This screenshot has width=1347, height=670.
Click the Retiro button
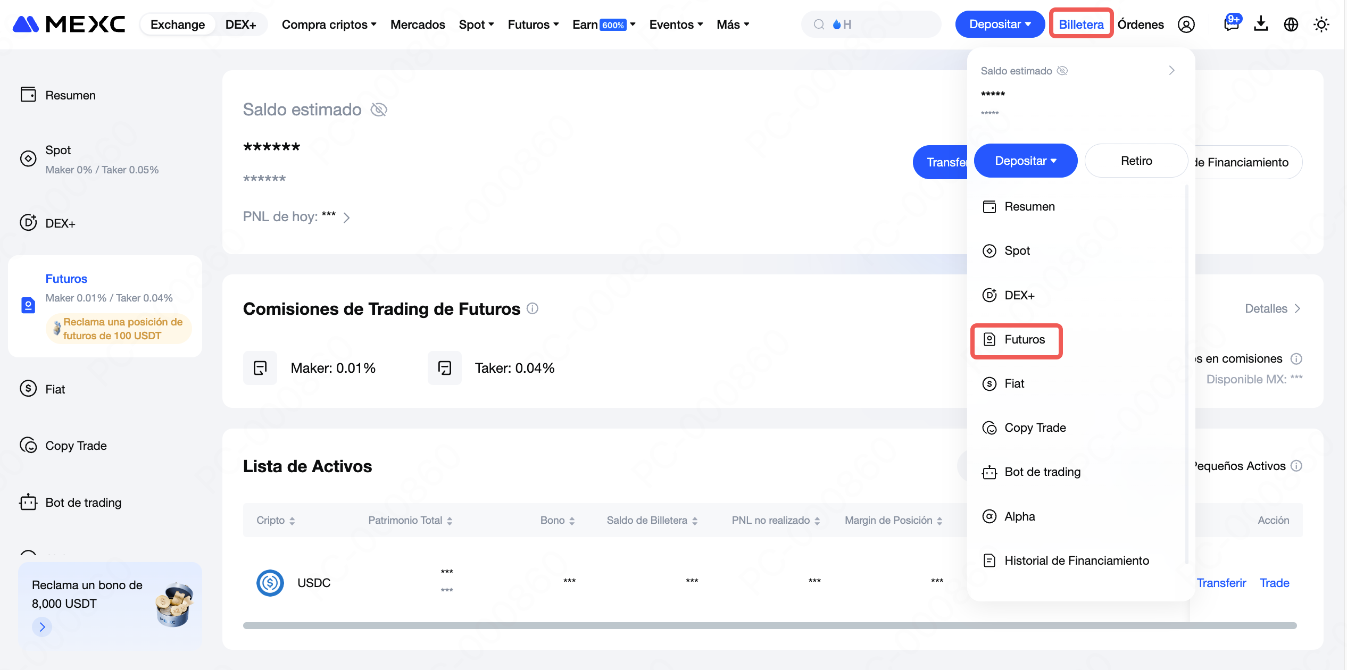pos(1136,161)
